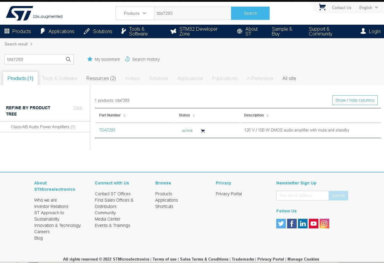The height and width of the screenshot is (263, 384).
Task: Click the chevron next to Search result breadcrumb
Action: coord(31,44)
